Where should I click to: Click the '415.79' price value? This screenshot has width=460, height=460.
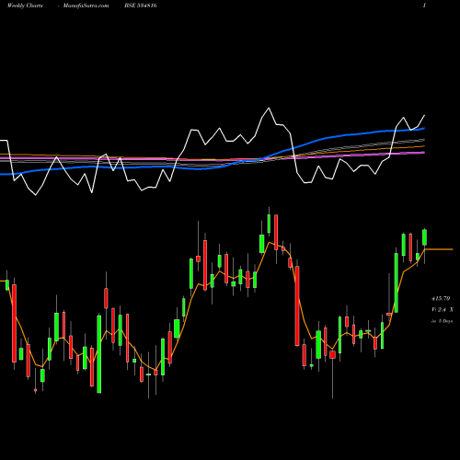pyautogui.click(x=441, y=298)
